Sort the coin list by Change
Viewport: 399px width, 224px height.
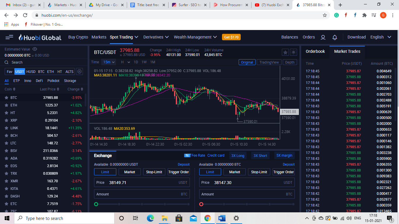pos(75,89)
